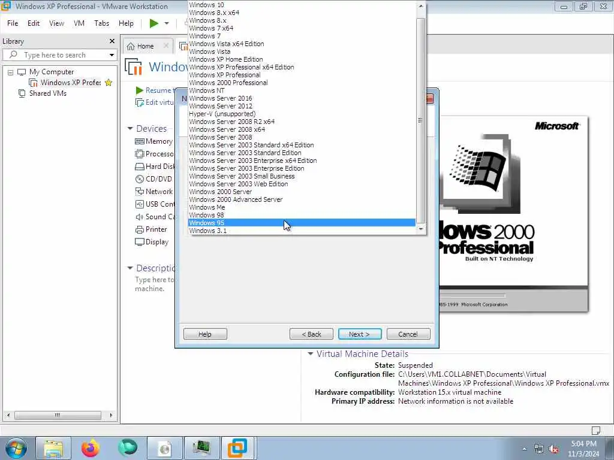Click the VMware Workstation taskbar icon
This screenshot has width=614, height=460.
click(x=237, y=448)
